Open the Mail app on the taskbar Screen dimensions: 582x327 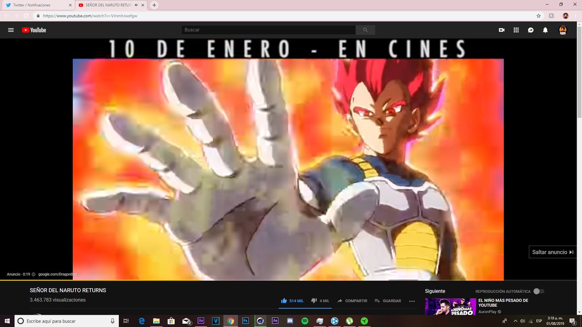tap(186, 321)
